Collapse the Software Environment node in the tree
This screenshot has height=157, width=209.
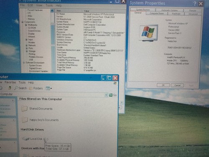pos(24,63)
